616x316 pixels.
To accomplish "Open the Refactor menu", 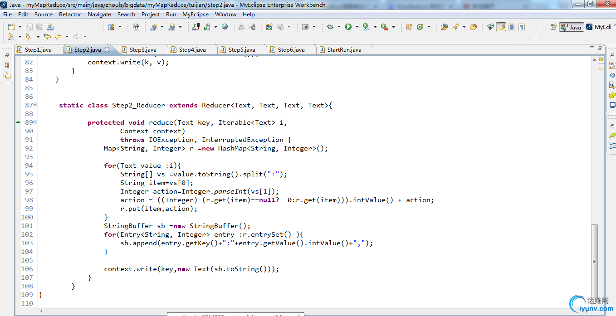I will click(70, 14).
